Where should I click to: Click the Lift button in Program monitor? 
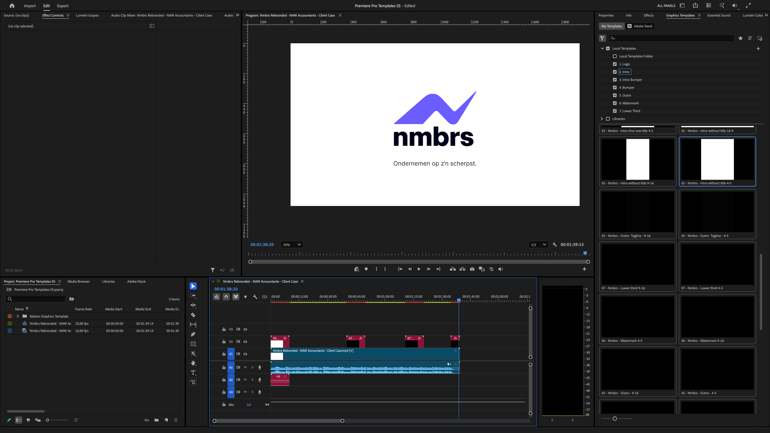pos(453,269)
